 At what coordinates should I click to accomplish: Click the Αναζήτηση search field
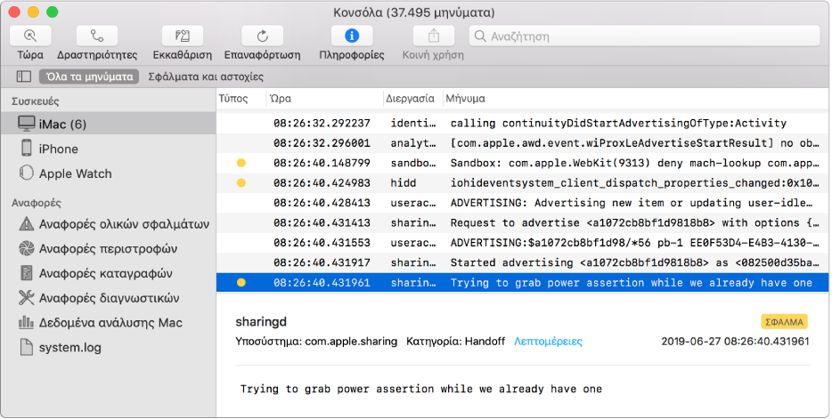pyautogui.click(x=644, y=36)
